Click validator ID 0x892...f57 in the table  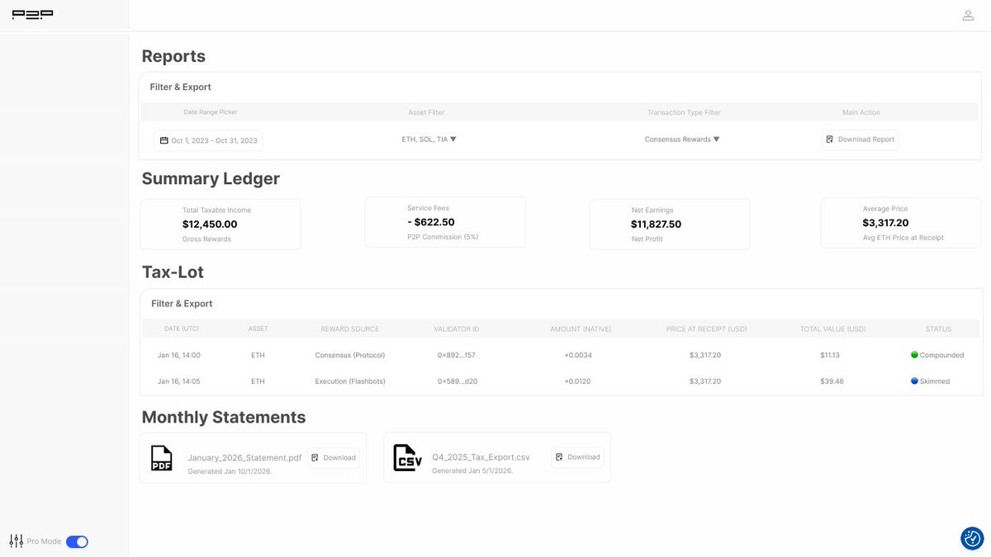coord(456,355)
